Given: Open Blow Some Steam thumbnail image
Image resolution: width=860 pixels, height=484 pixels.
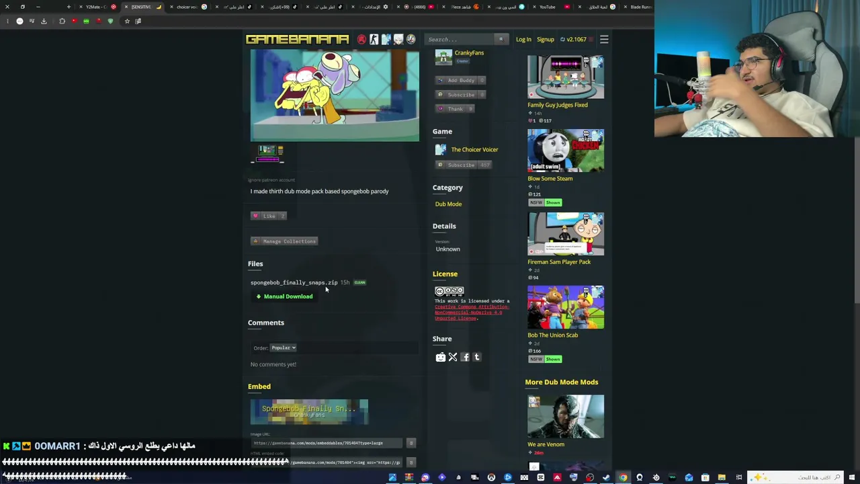Looking at the screenshot, I should [566, 151].
